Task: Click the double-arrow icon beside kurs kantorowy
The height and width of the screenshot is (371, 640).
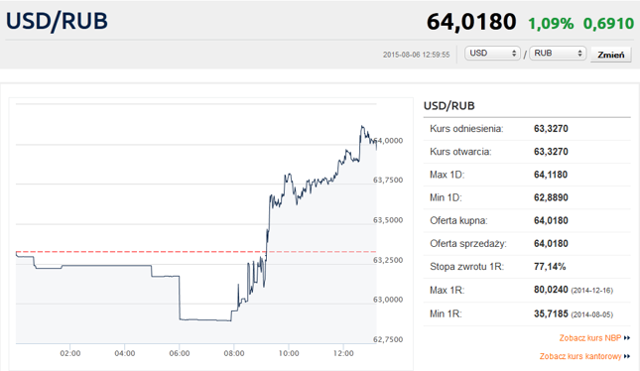Action: pyautogui.click(x=627, y=356)
